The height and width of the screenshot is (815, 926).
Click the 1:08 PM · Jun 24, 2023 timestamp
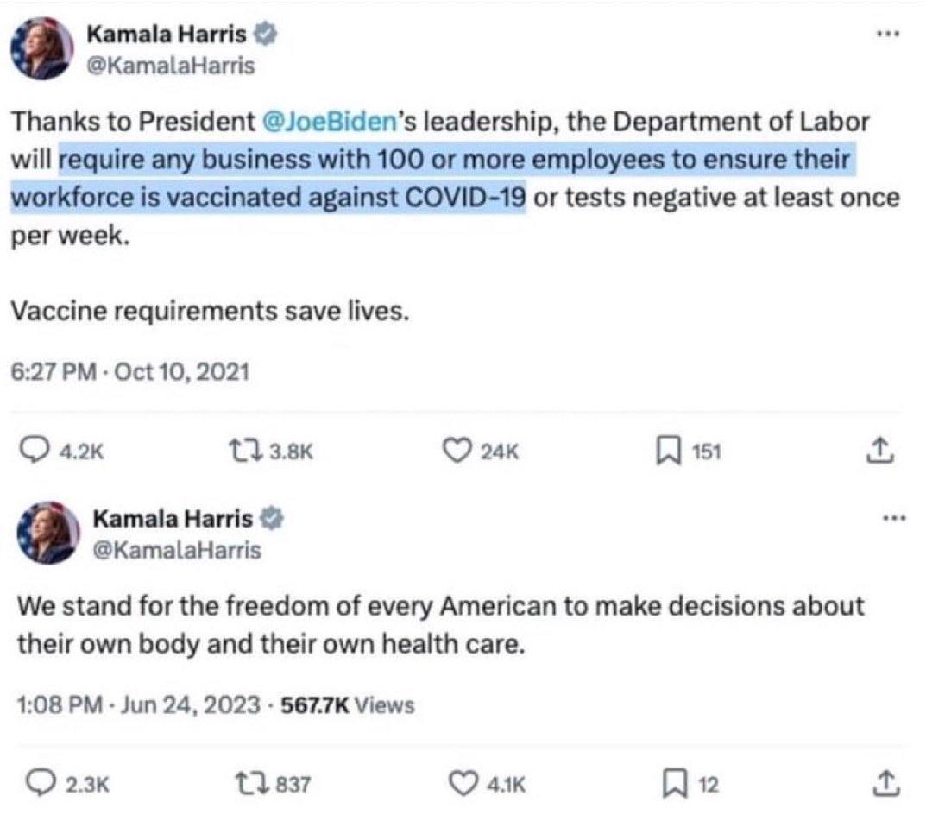coord(137,705)
